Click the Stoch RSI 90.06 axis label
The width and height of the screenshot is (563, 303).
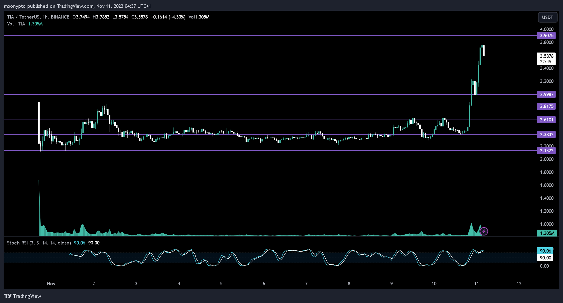point(545,251)
